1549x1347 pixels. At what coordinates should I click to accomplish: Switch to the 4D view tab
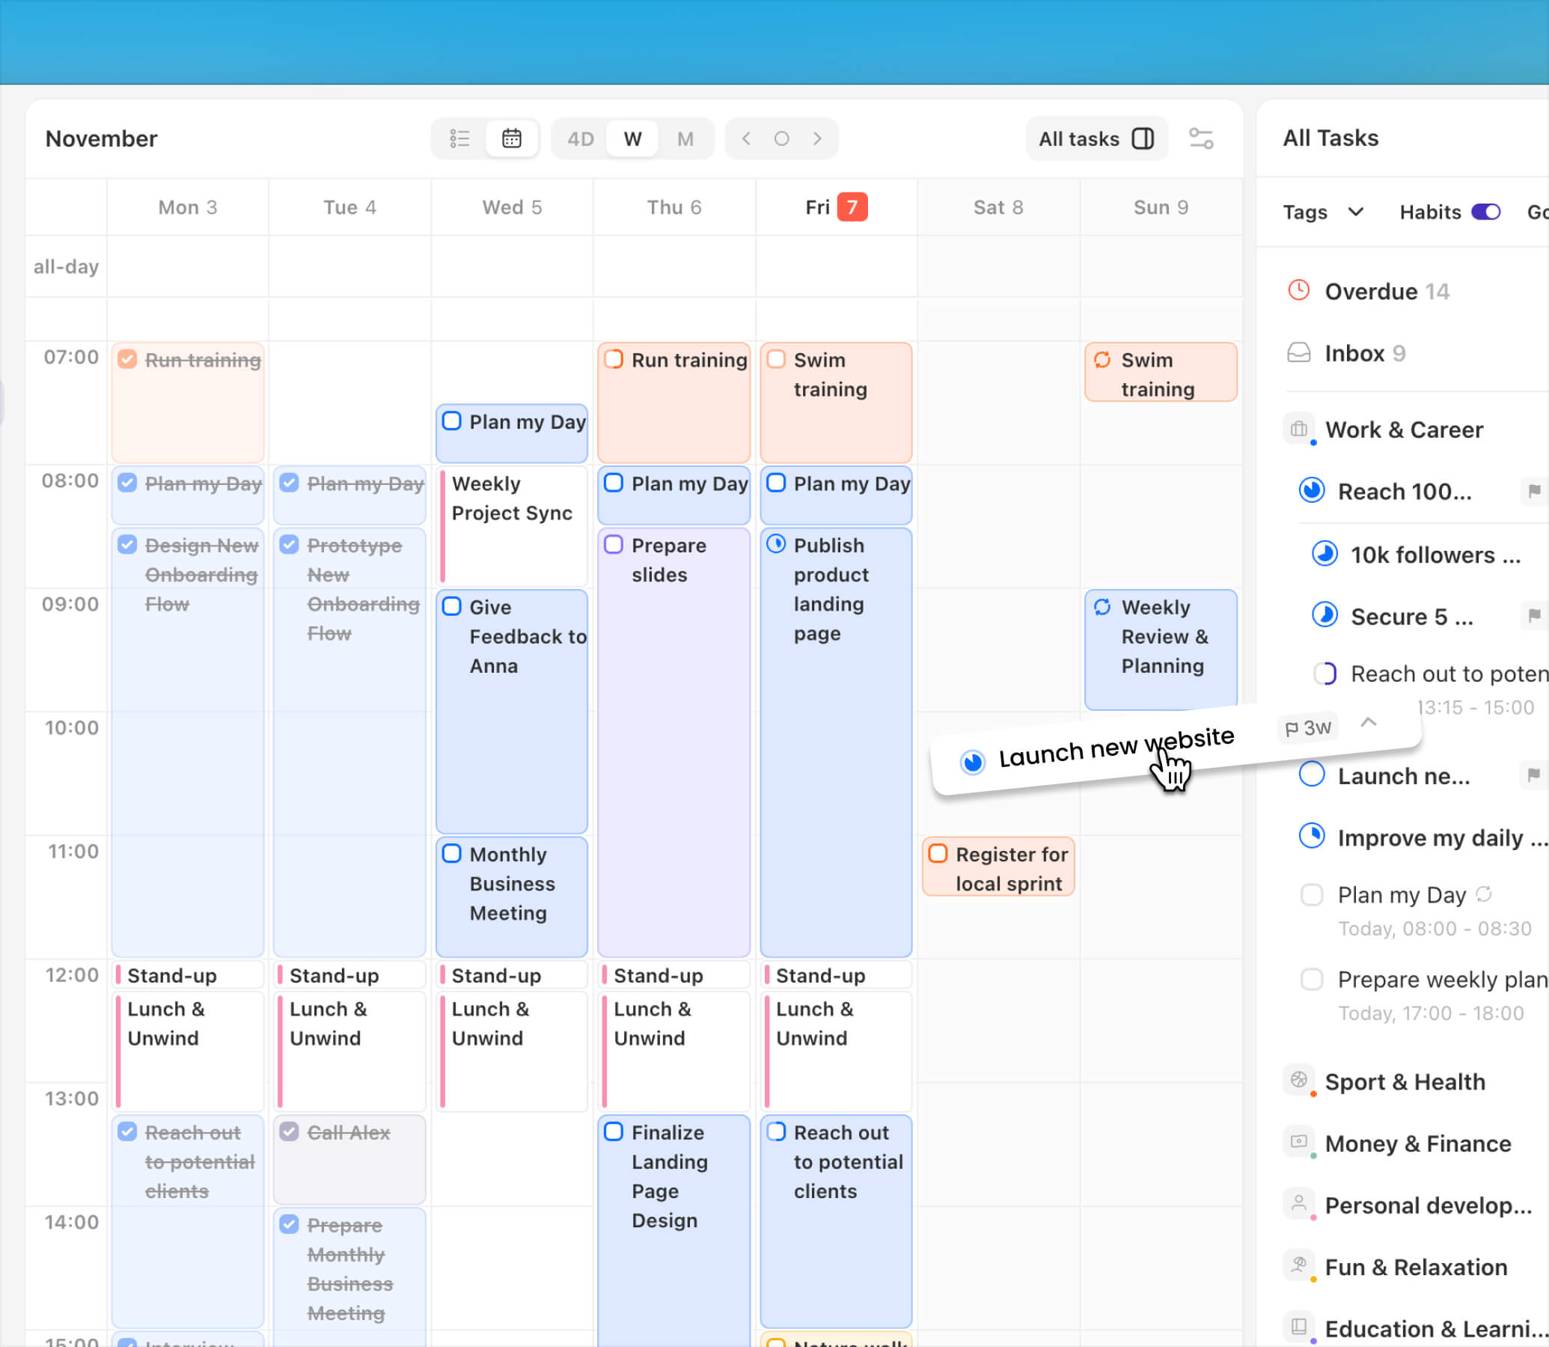coord(580,138)
